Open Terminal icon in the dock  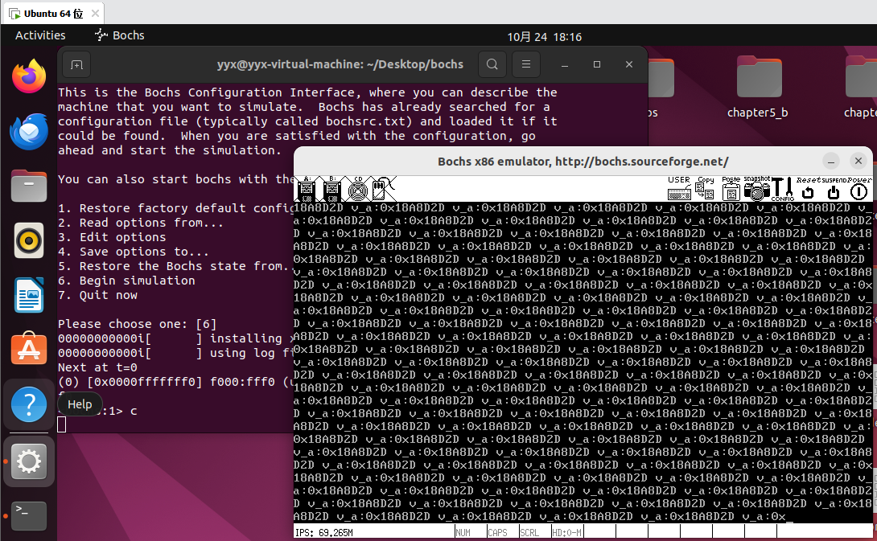29,516
